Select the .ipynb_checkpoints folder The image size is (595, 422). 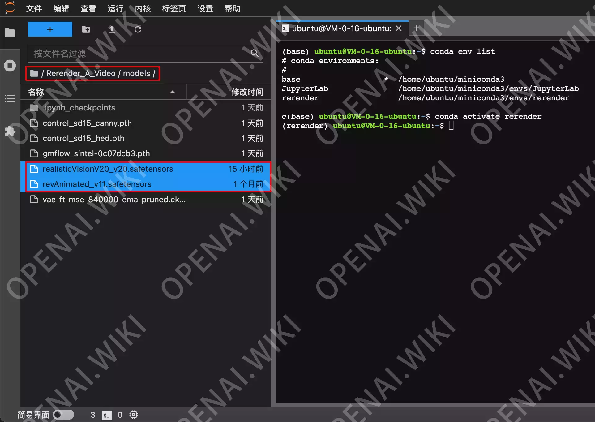(146, 108)
